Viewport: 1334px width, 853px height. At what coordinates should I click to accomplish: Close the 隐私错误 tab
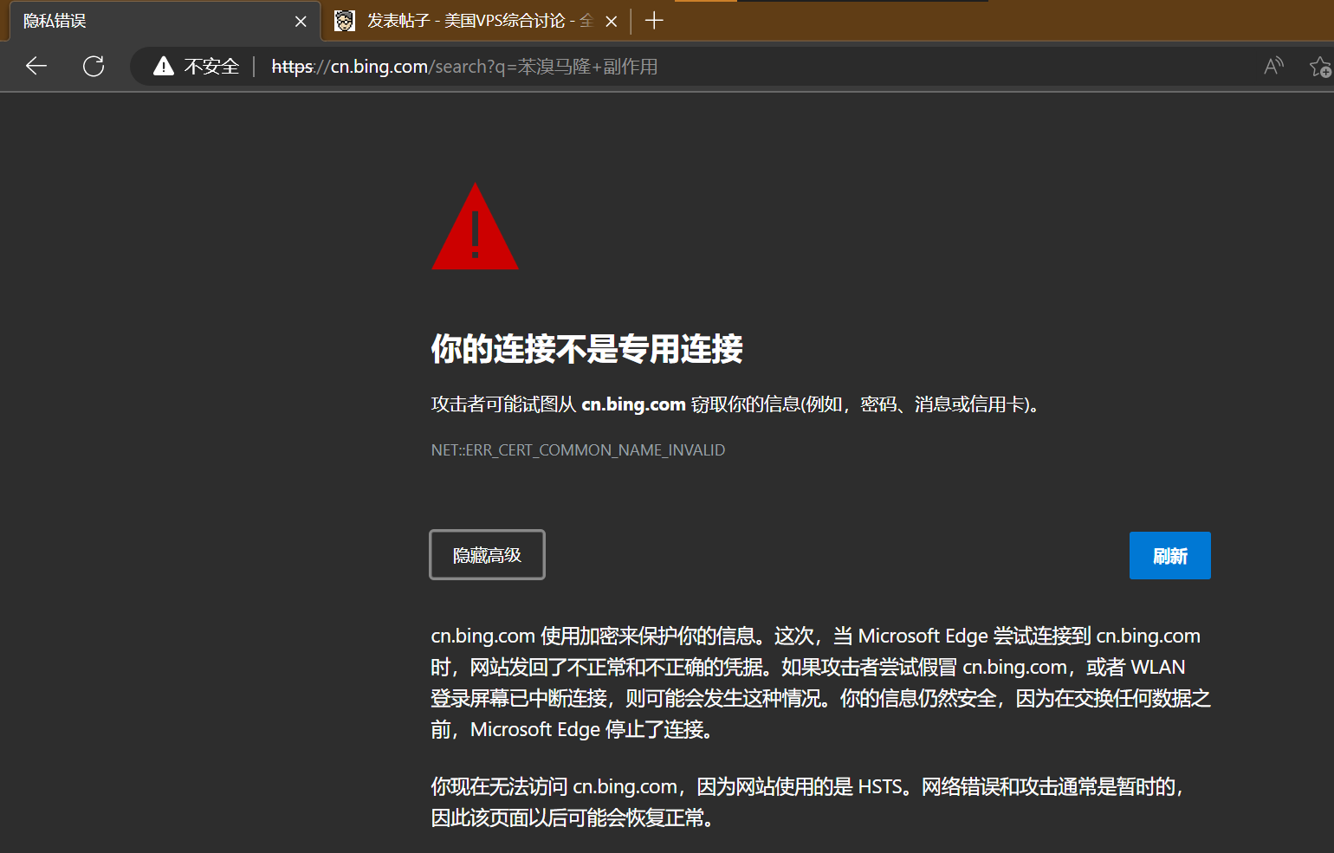coord(301,21)
